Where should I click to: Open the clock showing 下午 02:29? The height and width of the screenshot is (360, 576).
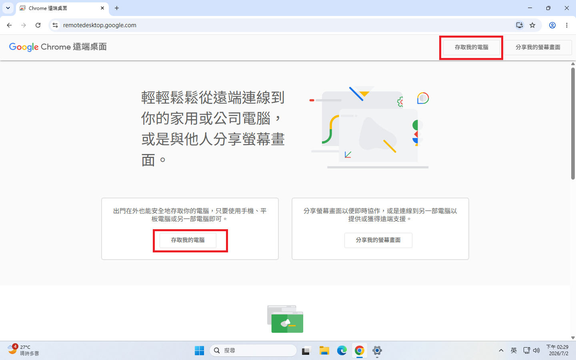[558, 350]
